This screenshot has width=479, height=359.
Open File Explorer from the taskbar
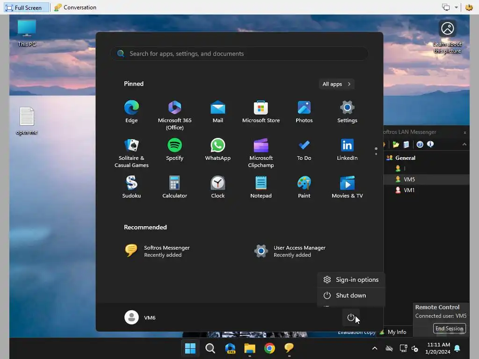(250, 348)
